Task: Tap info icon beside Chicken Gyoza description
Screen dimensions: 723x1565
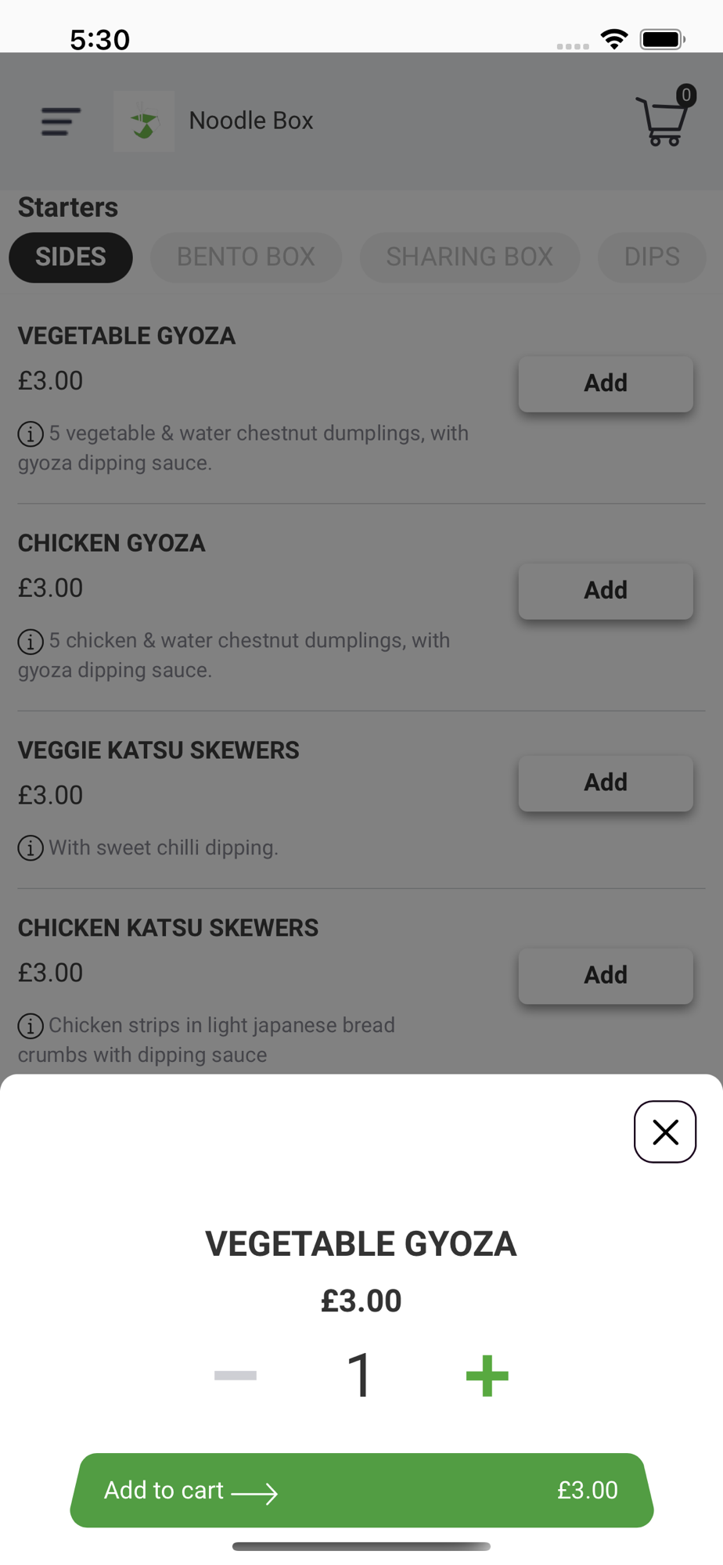Action: 31,641
